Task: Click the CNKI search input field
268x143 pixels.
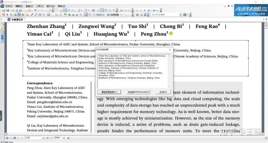Action: pos(165,15)
